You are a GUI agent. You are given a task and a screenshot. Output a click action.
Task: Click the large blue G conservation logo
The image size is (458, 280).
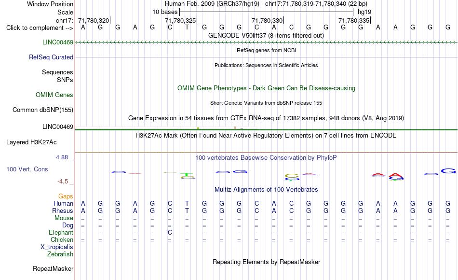point(448,171)
